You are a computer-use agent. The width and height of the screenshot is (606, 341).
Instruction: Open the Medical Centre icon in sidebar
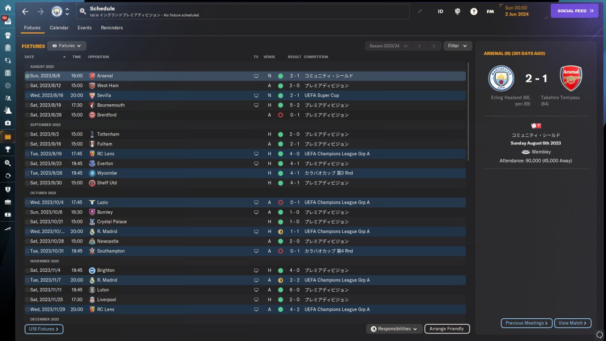[x=8, y=123]
